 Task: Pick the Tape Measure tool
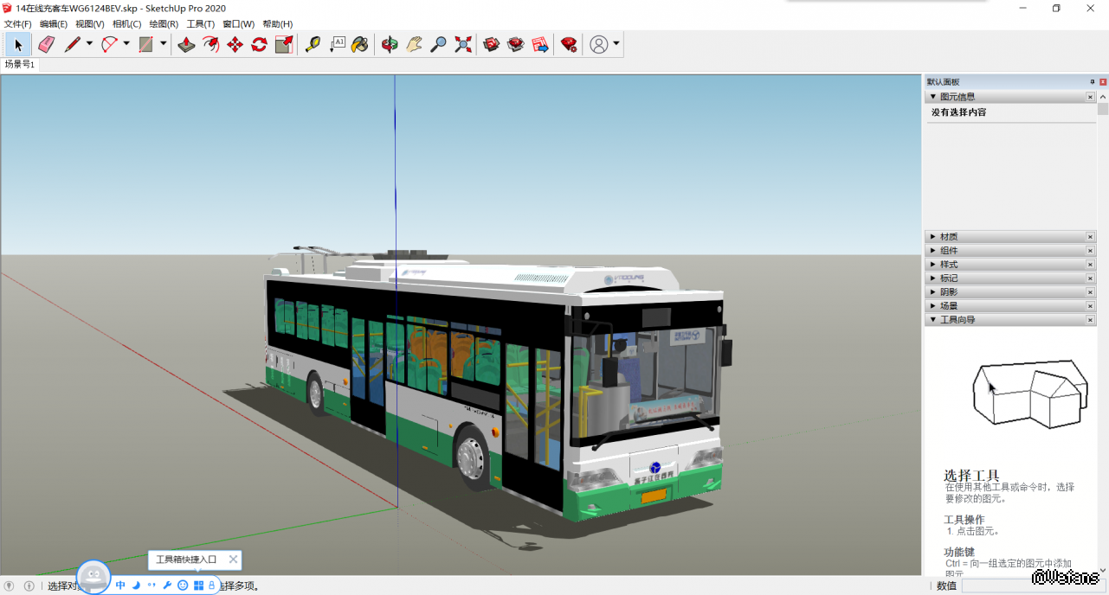click(313, 44)
